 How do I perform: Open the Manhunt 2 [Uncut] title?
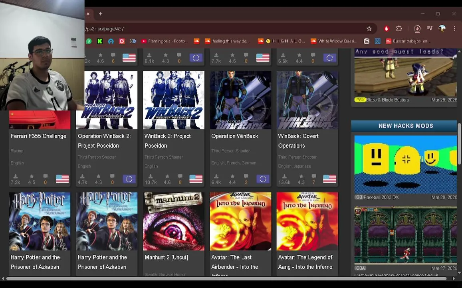(x=166, y=257)
